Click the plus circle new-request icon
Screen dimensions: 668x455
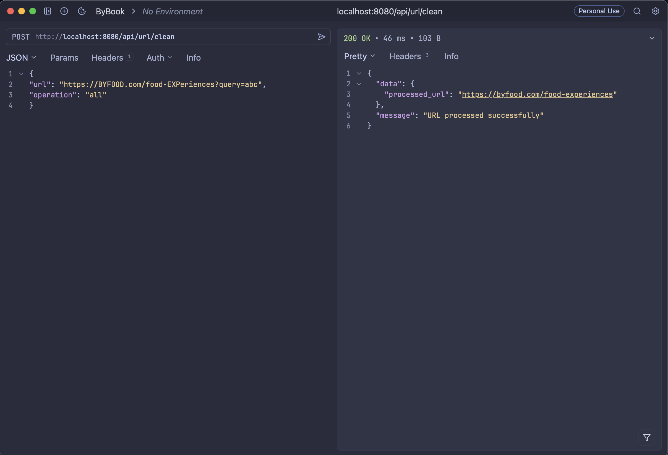pos(64,11)
